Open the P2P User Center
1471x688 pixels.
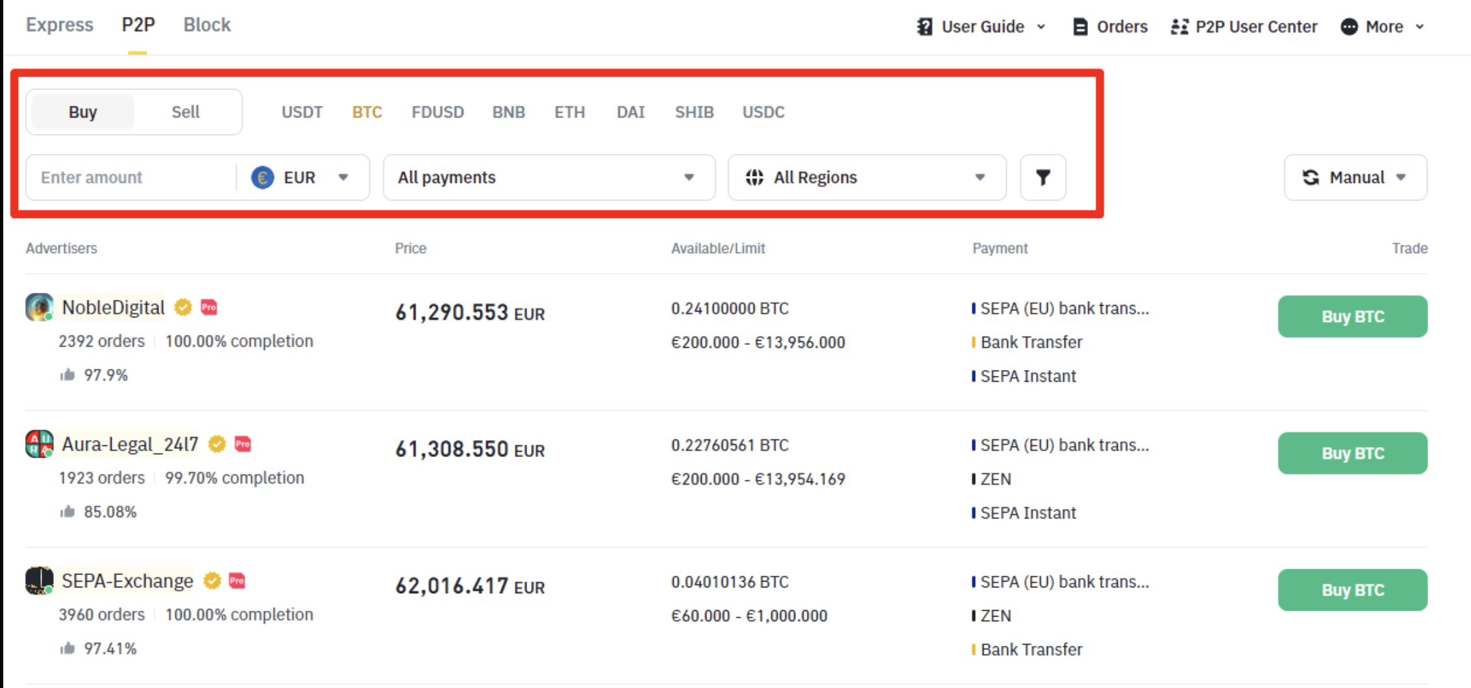click(x=1244, y=27)
